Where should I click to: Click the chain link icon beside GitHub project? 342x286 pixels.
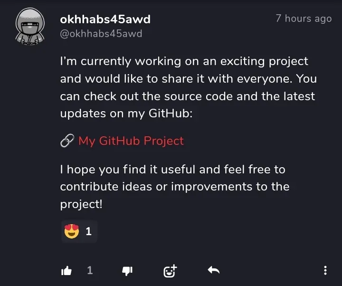coord(66,141)
